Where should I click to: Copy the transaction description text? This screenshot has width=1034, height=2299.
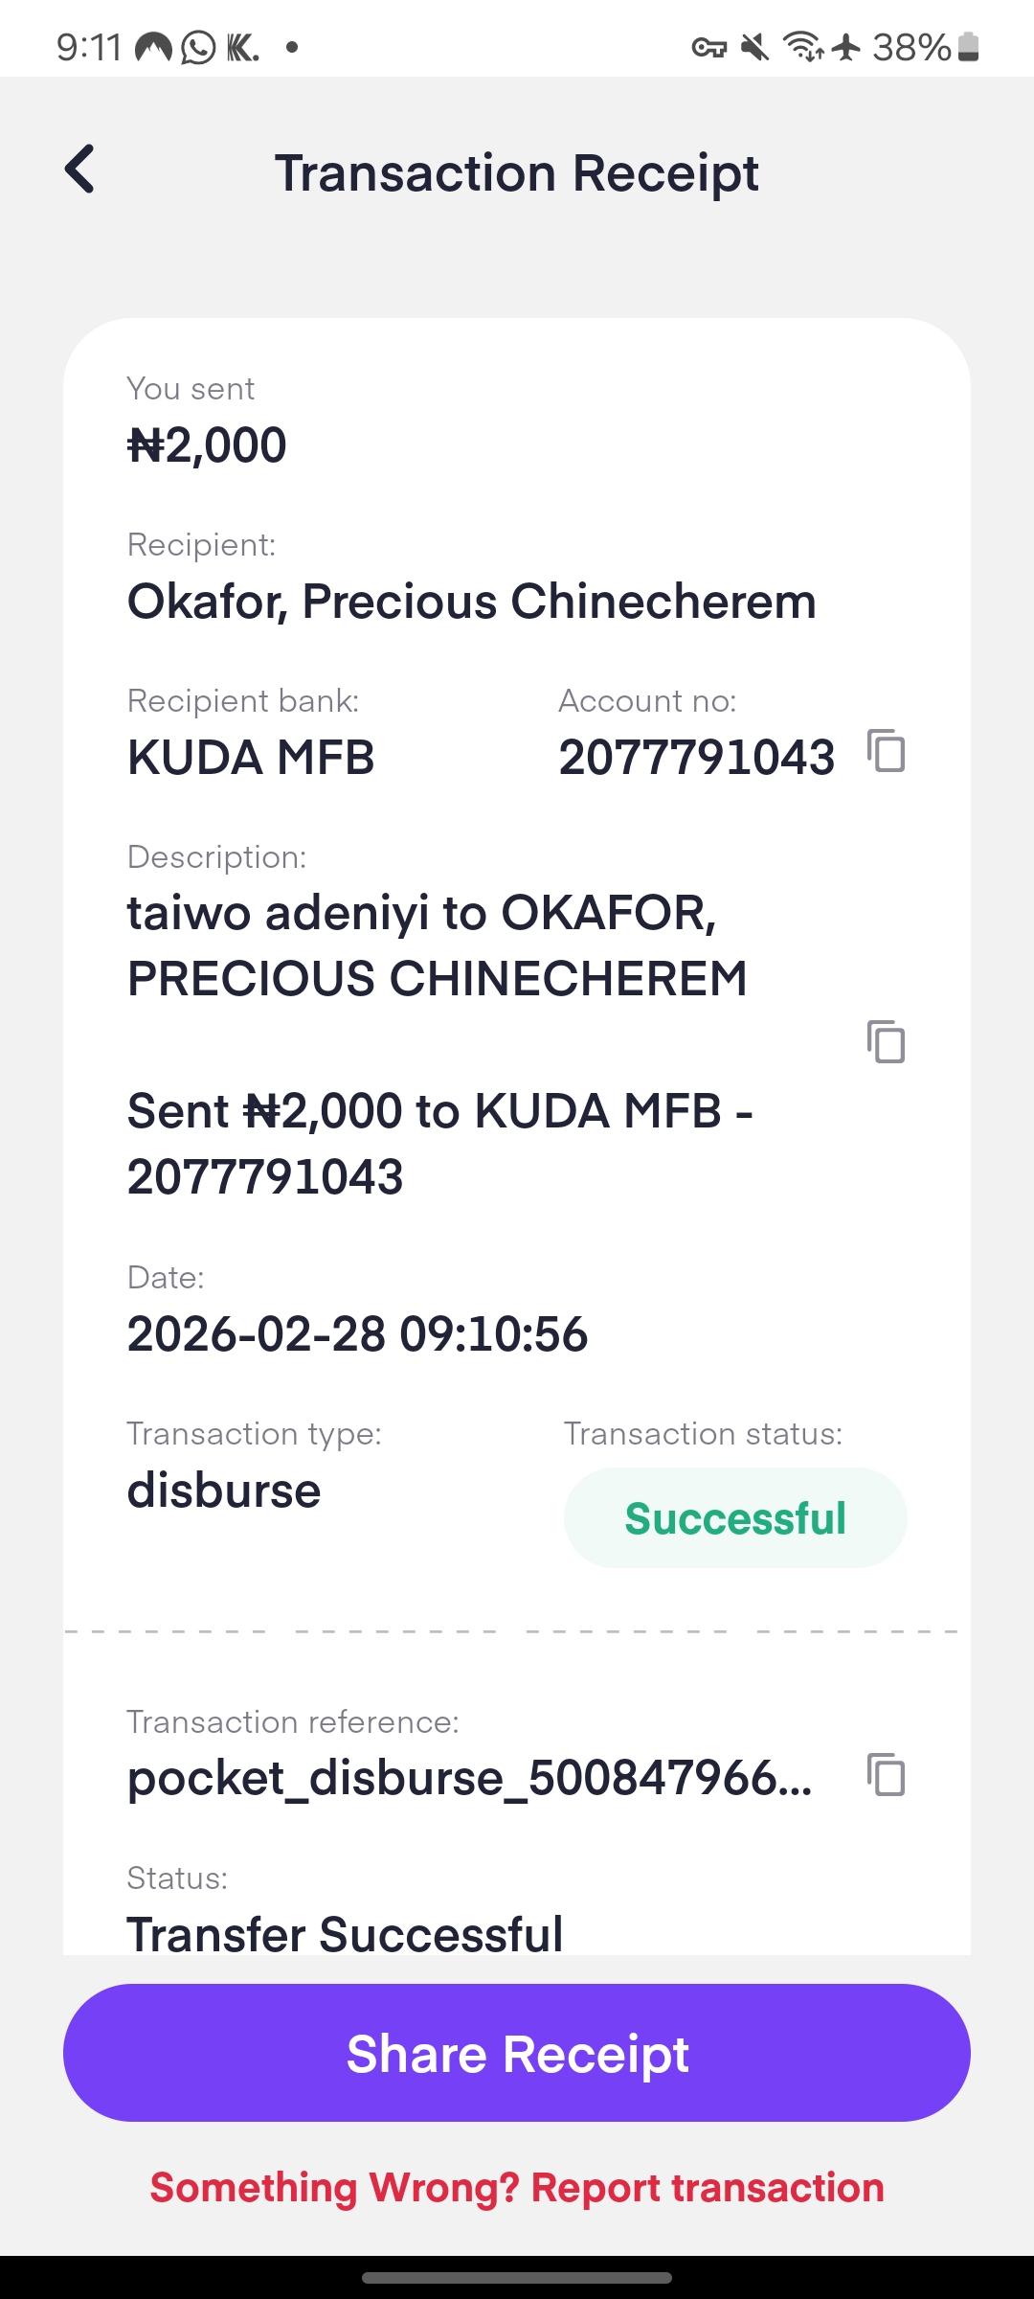886,1041
